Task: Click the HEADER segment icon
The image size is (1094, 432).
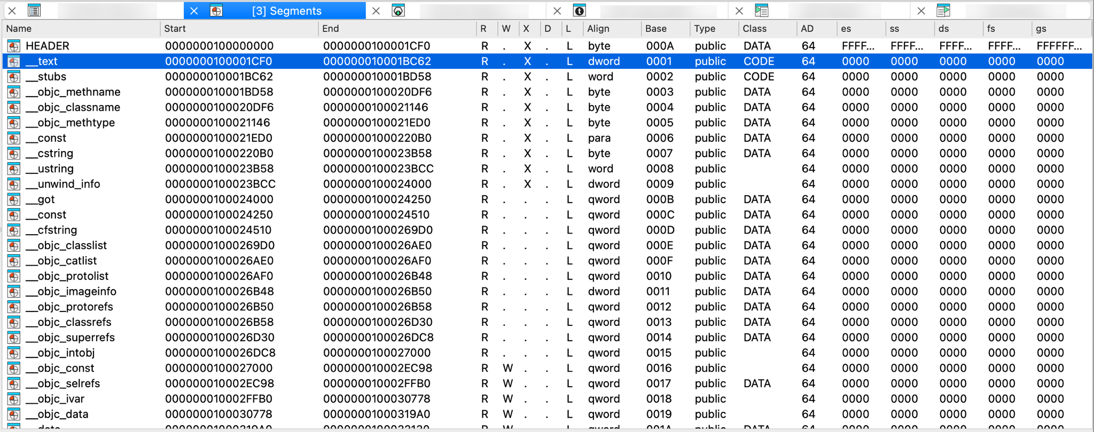Action: click(x=14, y=46)
